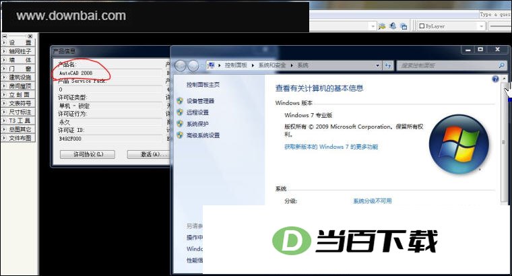Image resolution: width=512 pixels, height=276 pixels.
Task: Open the 文件布图 sidebar menu
Action: [x=18, y=138]
